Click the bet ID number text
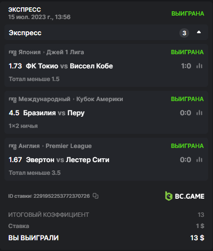Screen dimensions: 213x251 (61, 196)
